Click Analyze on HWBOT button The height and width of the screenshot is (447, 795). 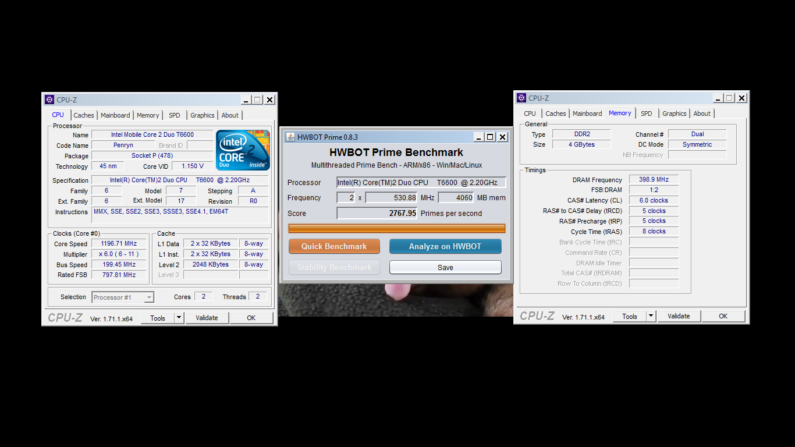click(445, 246)
